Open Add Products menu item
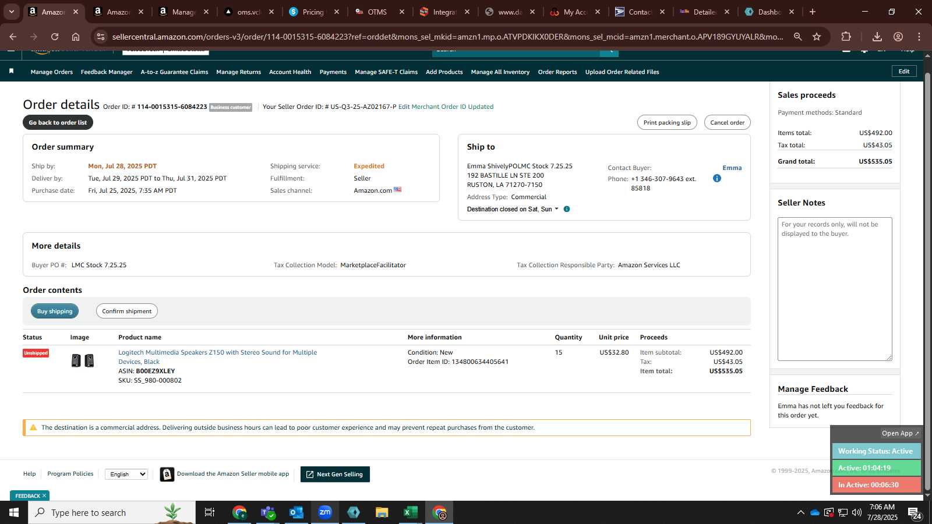This screenshot has height=524, width=932. tap(444, 72)
